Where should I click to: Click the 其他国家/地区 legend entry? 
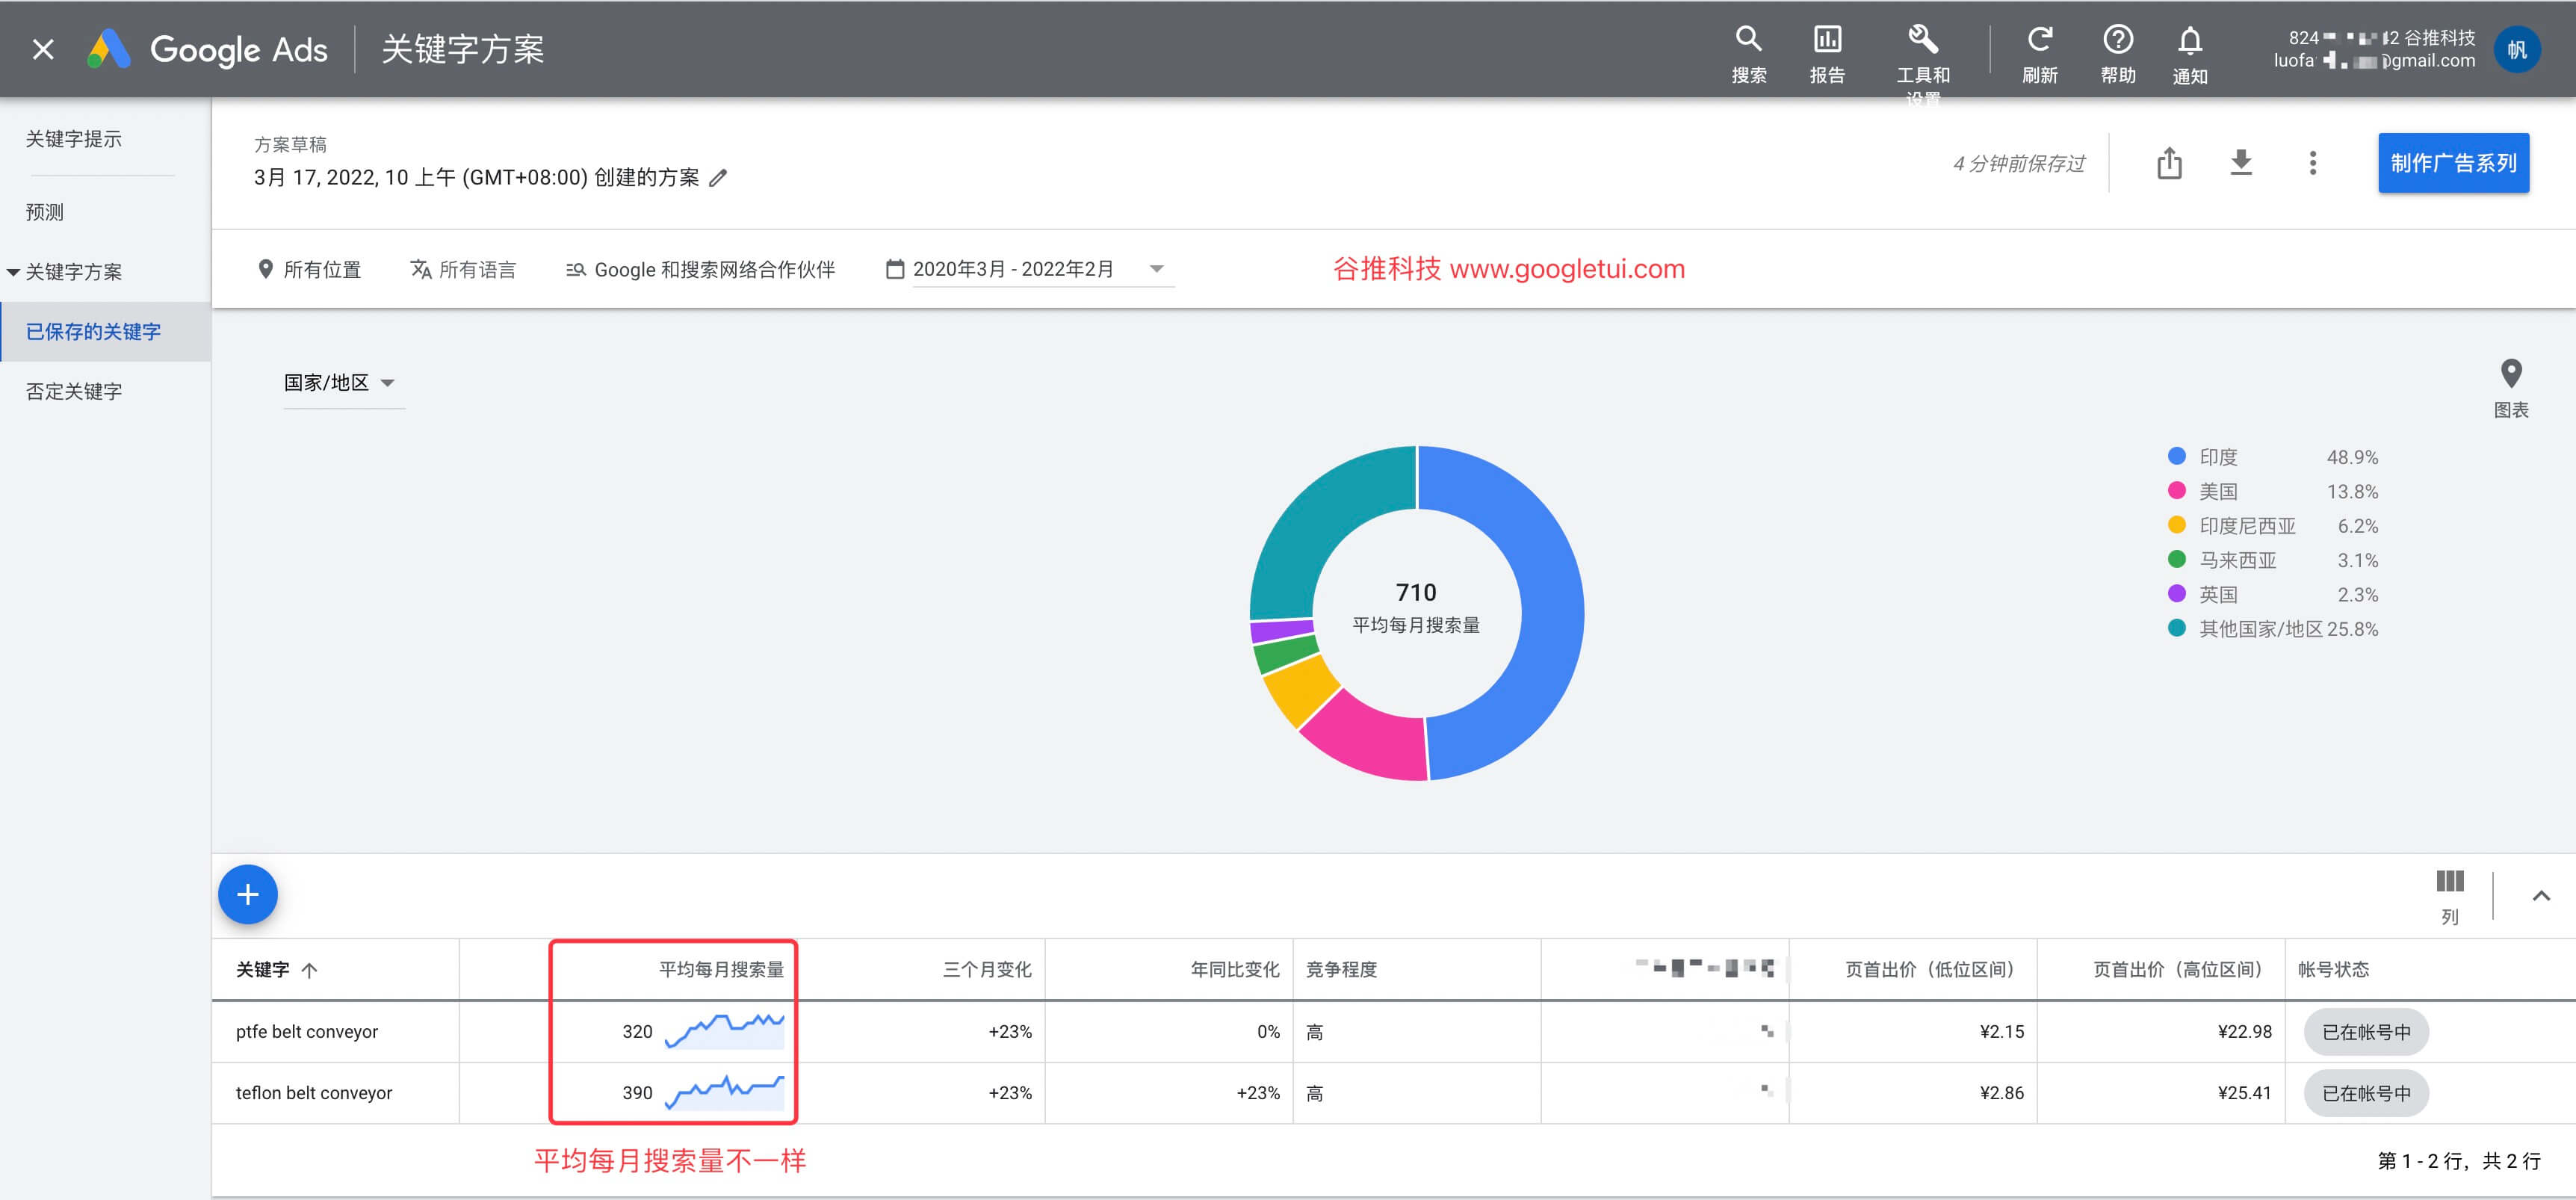(2272, 629)
